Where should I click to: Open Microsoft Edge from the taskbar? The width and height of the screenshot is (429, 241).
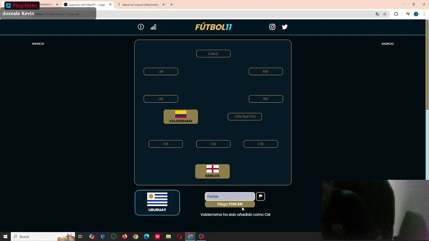pos(146,237)
